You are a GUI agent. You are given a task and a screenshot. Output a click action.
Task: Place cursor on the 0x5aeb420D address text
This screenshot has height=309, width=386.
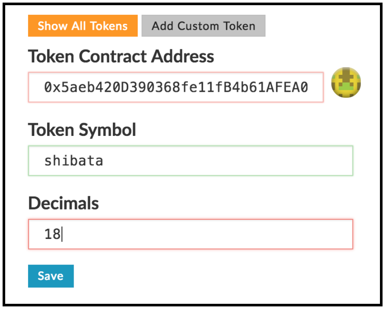tap(176, 88)
